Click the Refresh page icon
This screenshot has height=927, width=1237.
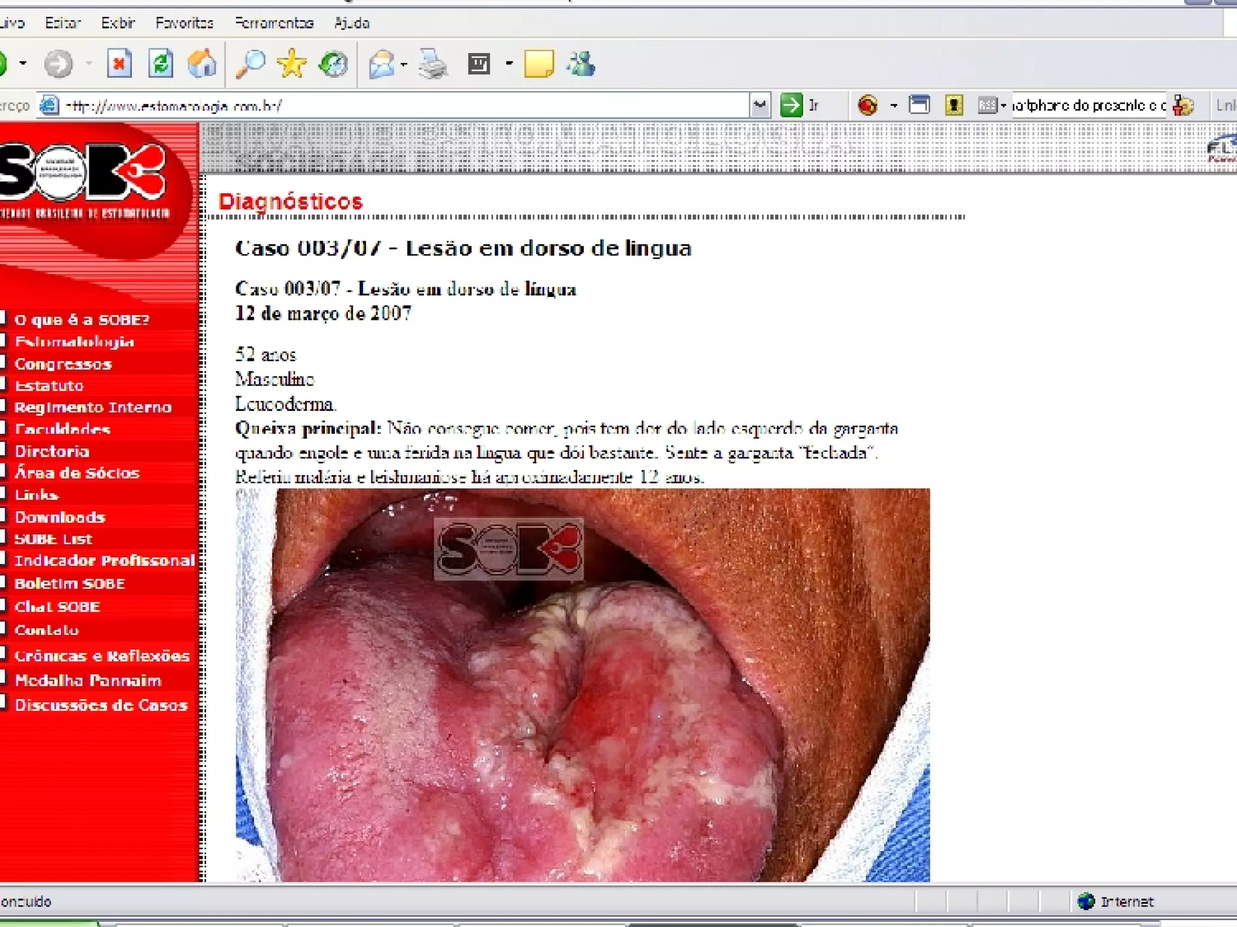(161, 64)
